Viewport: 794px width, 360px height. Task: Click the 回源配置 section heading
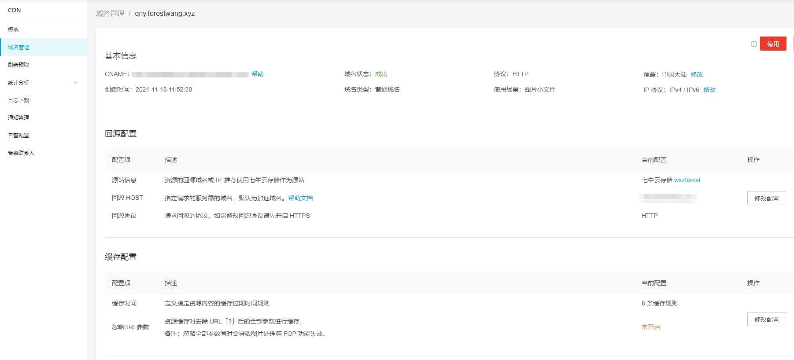(x=121, y=134)
